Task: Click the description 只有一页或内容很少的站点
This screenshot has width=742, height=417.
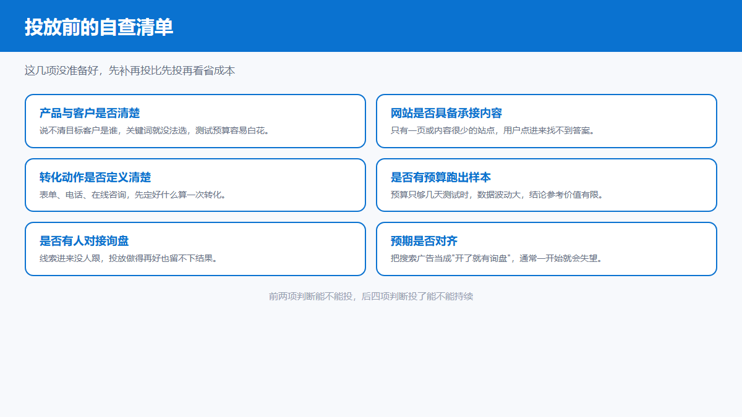Action: point(494,130)
